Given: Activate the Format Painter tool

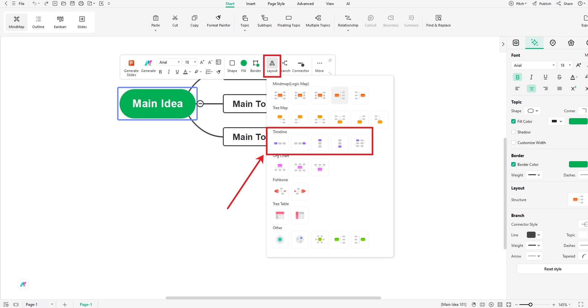Looking at the screenshot, I should [218, 21].
